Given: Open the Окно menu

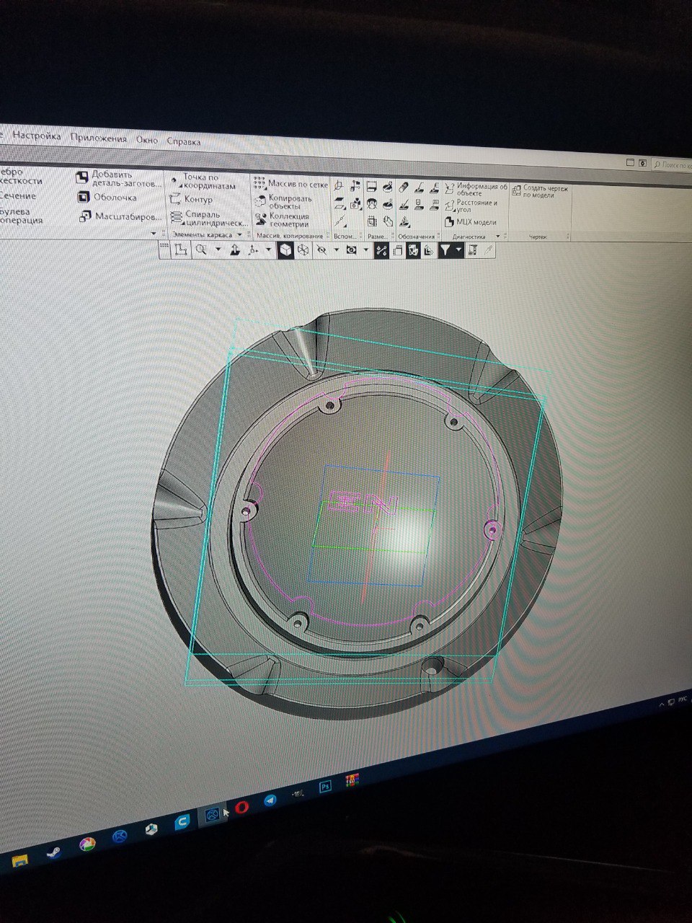Looking at the screenshot, I should coord(147,140).
